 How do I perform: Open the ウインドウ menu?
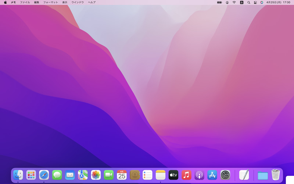[78, 2]
